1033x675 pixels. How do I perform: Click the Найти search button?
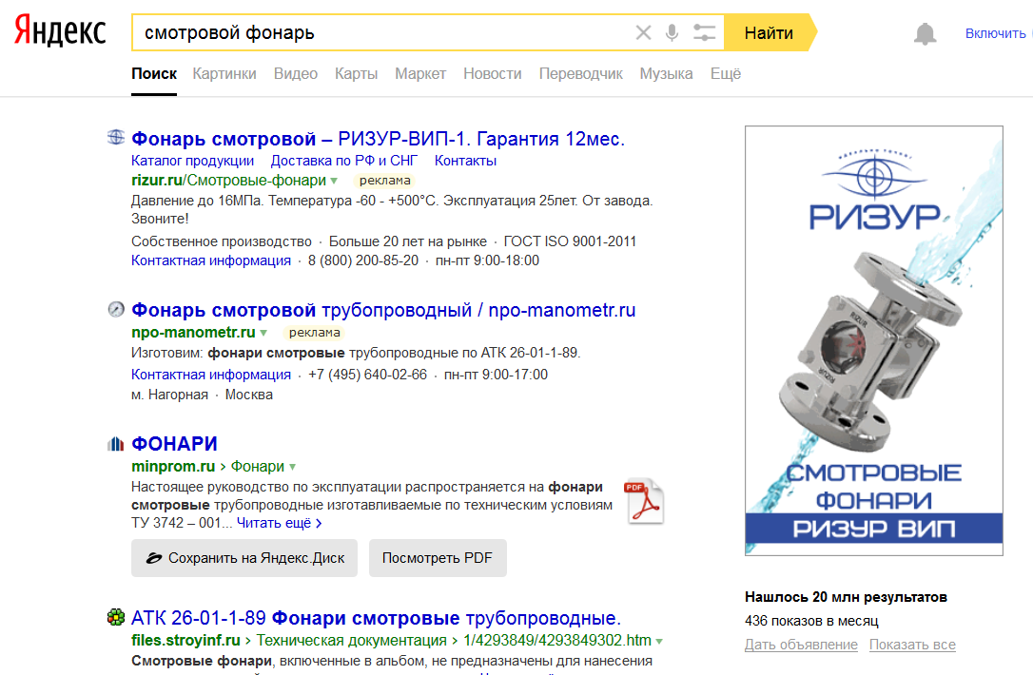click(x=769, y=32)
